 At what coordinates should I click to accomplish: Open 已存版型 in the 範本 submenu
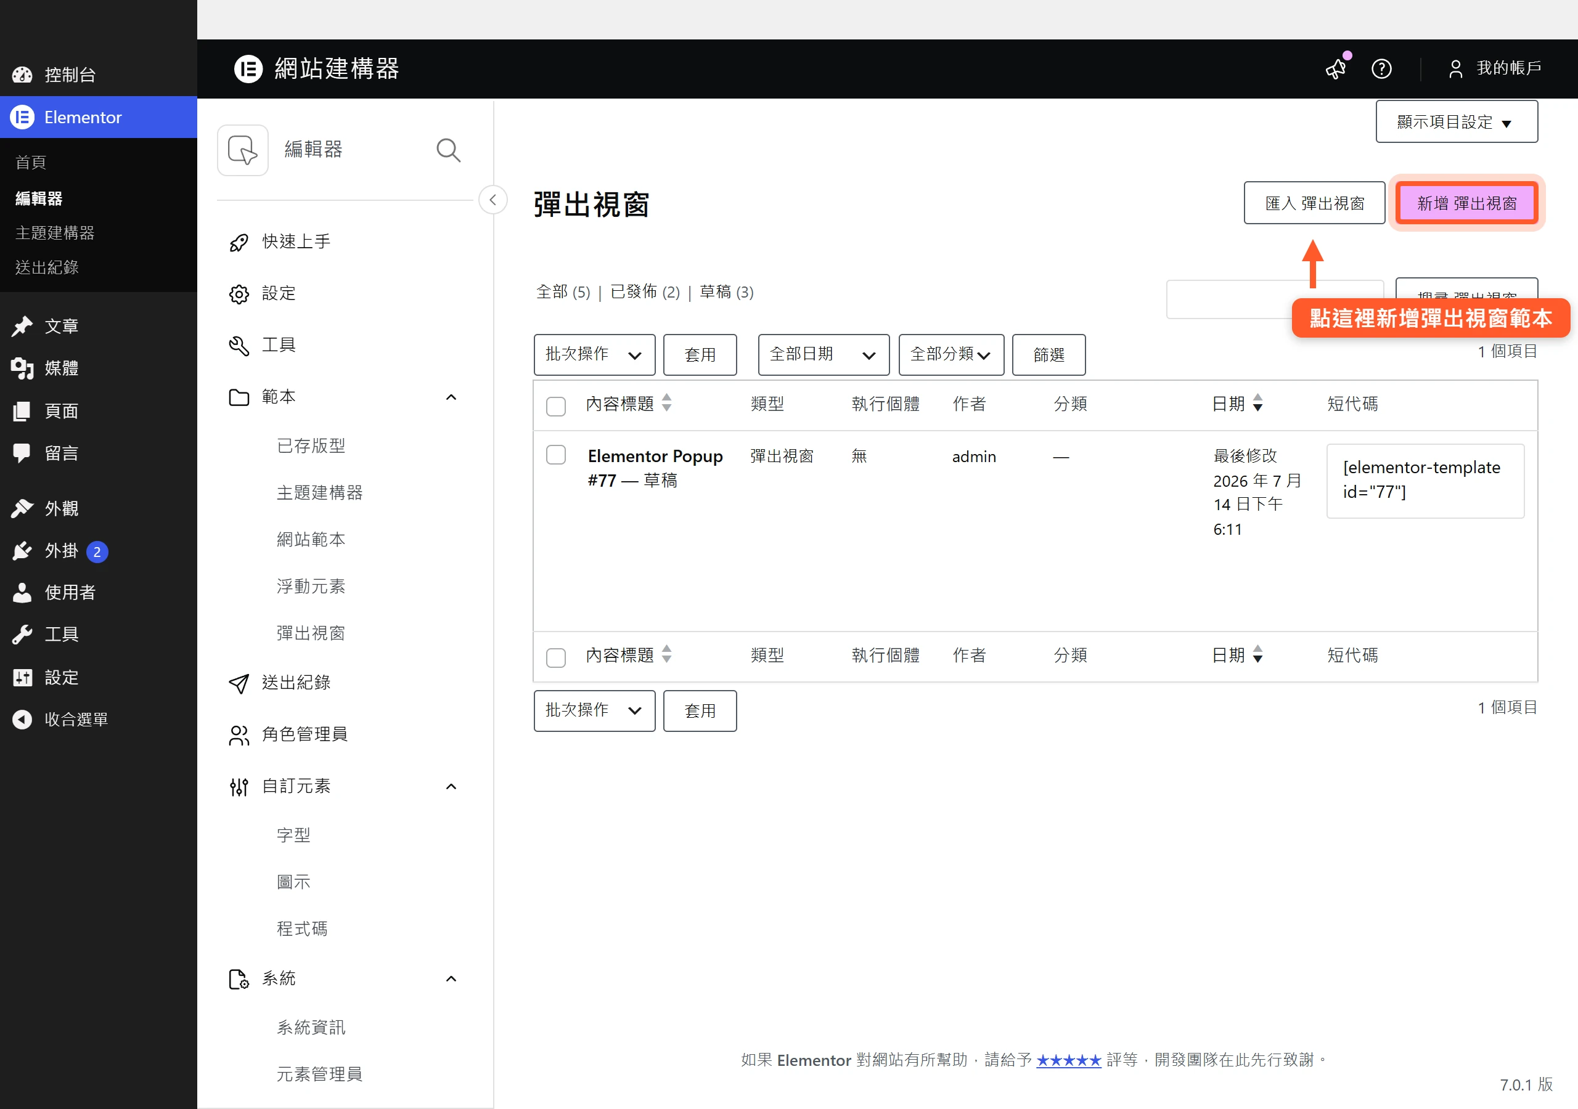[x=311, y=446]
